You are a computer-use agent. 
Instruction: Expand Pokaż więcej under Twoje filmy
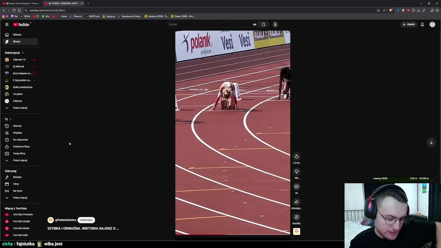[x=20, y=161]
